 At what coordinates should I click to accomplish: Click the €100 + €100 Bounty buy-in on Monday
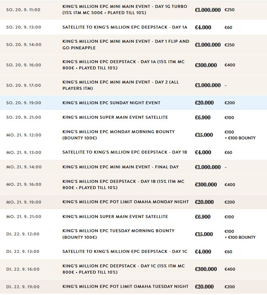pyautogui.click(x=240, y=135)
